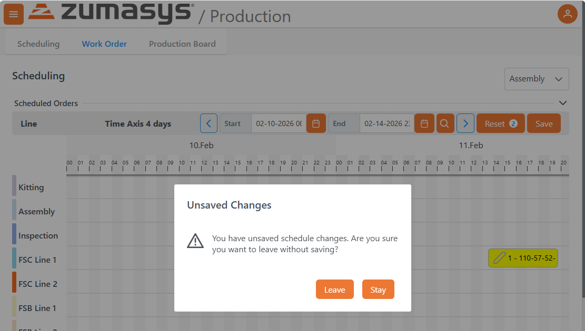Click the Start date input field

tap(279, 123)
